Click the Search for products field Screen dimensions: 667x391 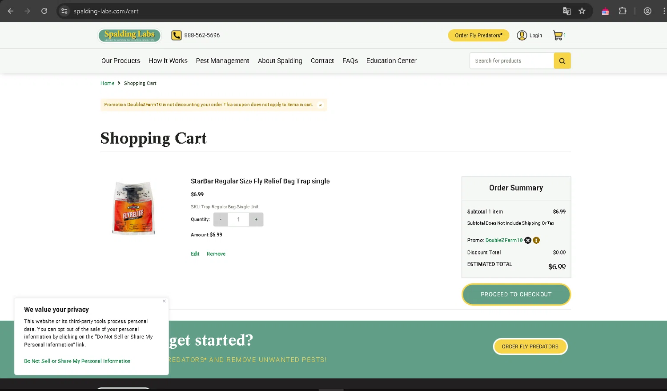512,61
